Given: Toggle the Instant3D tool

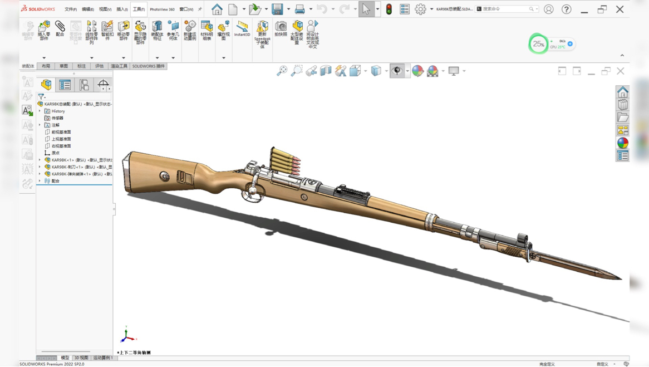Looking at the screenshot, I should (x=242, y=29).
